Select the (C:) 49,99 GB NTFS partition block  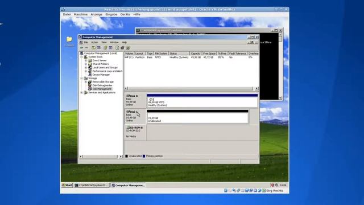(202, 101)
